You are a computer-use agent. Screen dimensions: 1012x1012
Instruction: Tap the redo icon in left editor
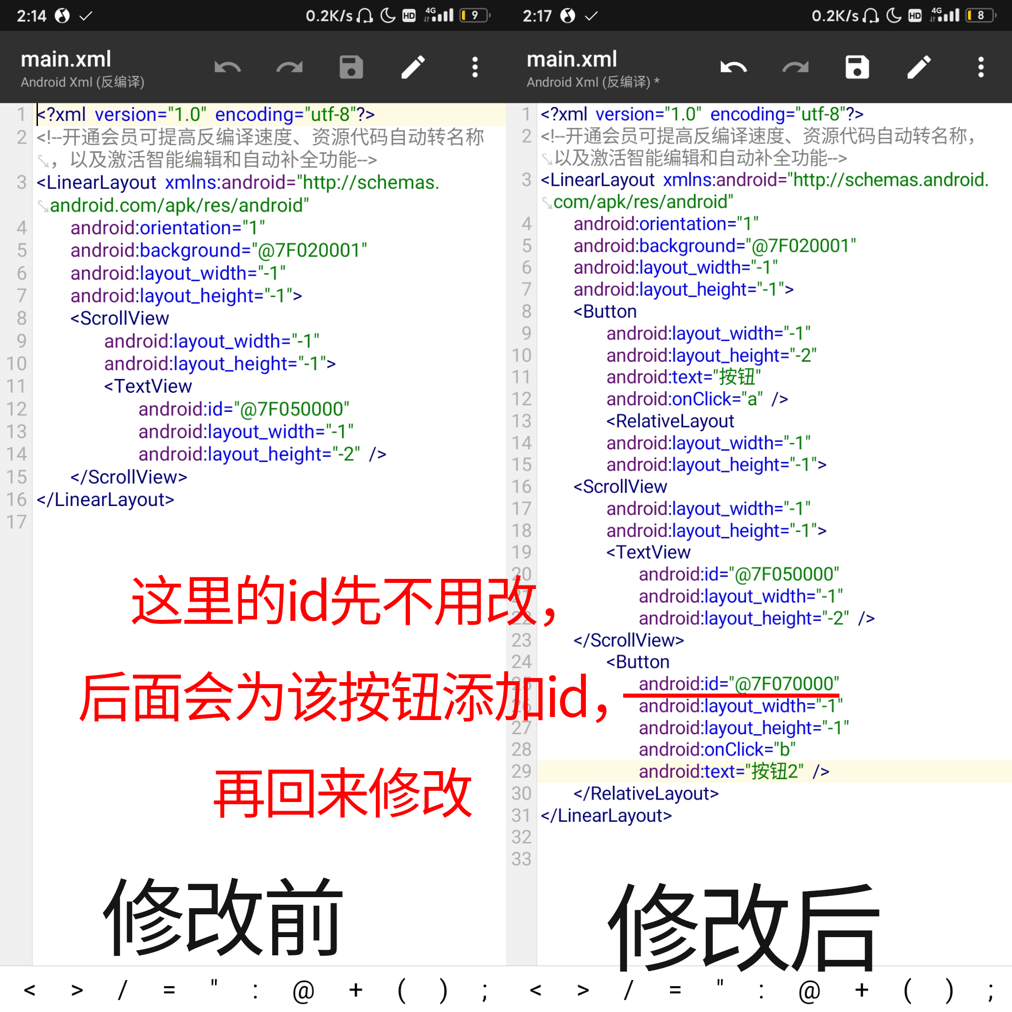pyautogui.click(x=289, y=68)
